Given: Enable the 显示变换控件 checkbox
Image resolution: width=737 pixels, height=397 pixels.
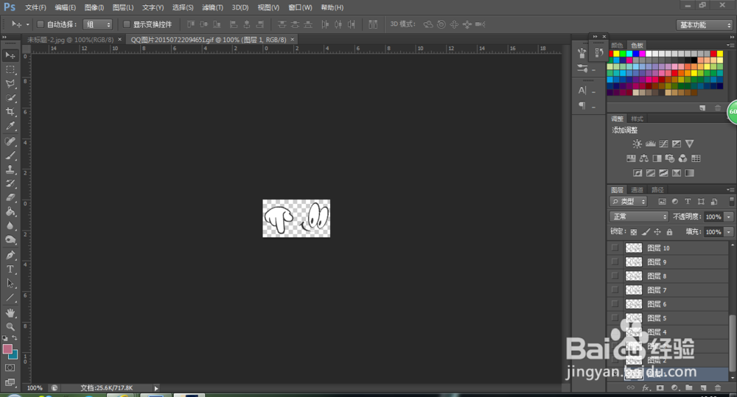Looking at the screenshot, I should pos(127,24).
